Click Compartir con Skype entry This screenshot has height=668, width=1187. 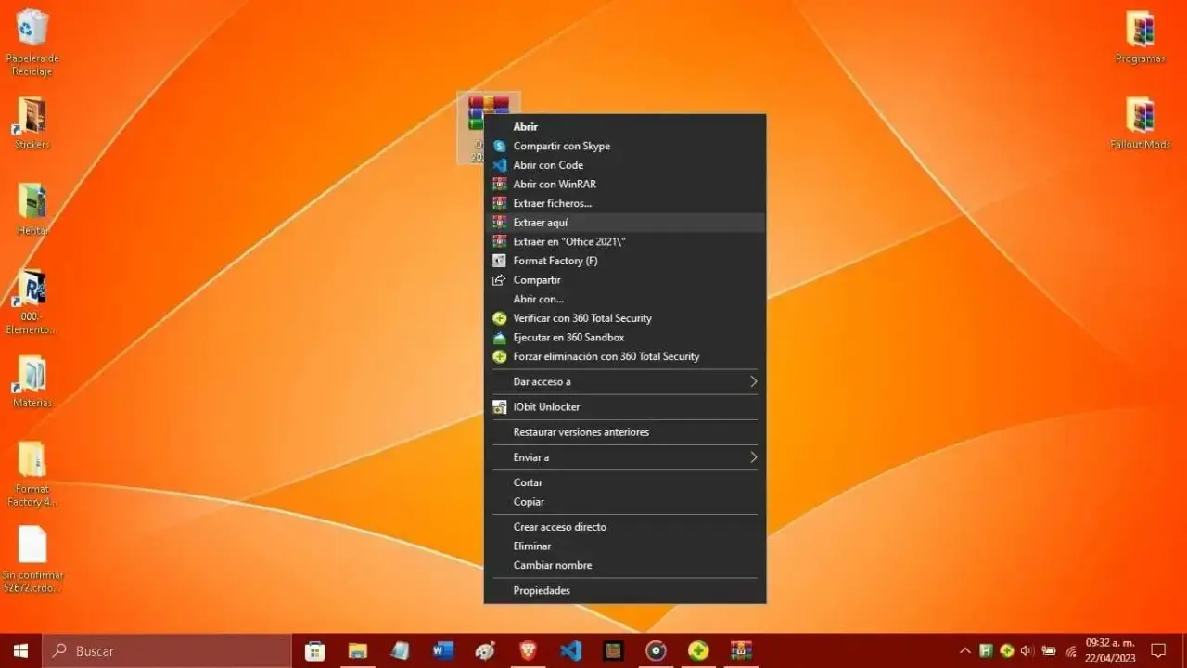pyautogui.click(x=562, y=146)
